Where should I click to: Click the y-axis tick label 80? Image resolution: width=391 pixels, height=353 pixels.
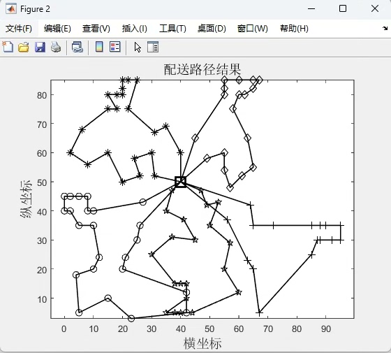pyautogui.click(x=42, y=95)
